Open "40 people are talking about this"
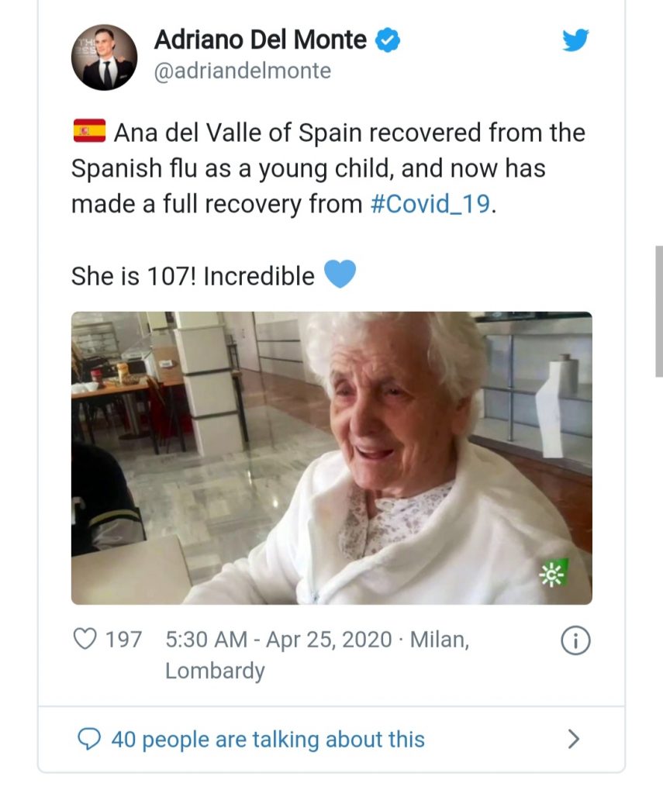 coord(268,739)
